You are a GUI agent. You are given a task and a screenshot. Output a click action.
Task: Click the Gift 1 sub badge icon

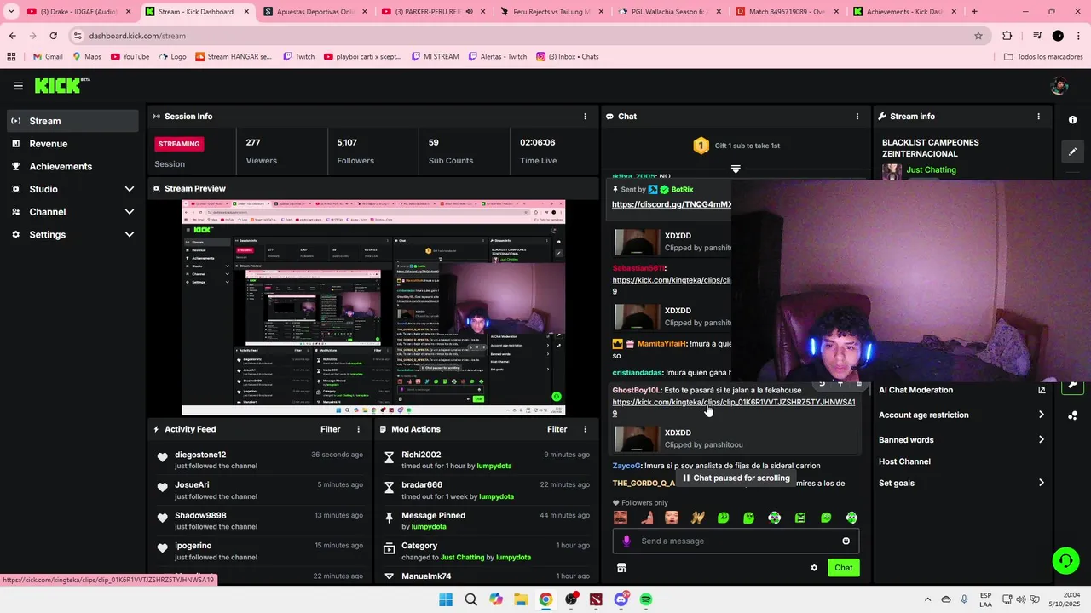coord(701,146)
